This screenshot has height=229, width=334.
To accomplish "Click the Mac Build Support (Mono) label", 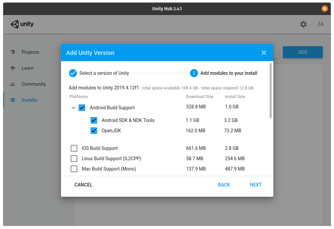I will point(109,169).
